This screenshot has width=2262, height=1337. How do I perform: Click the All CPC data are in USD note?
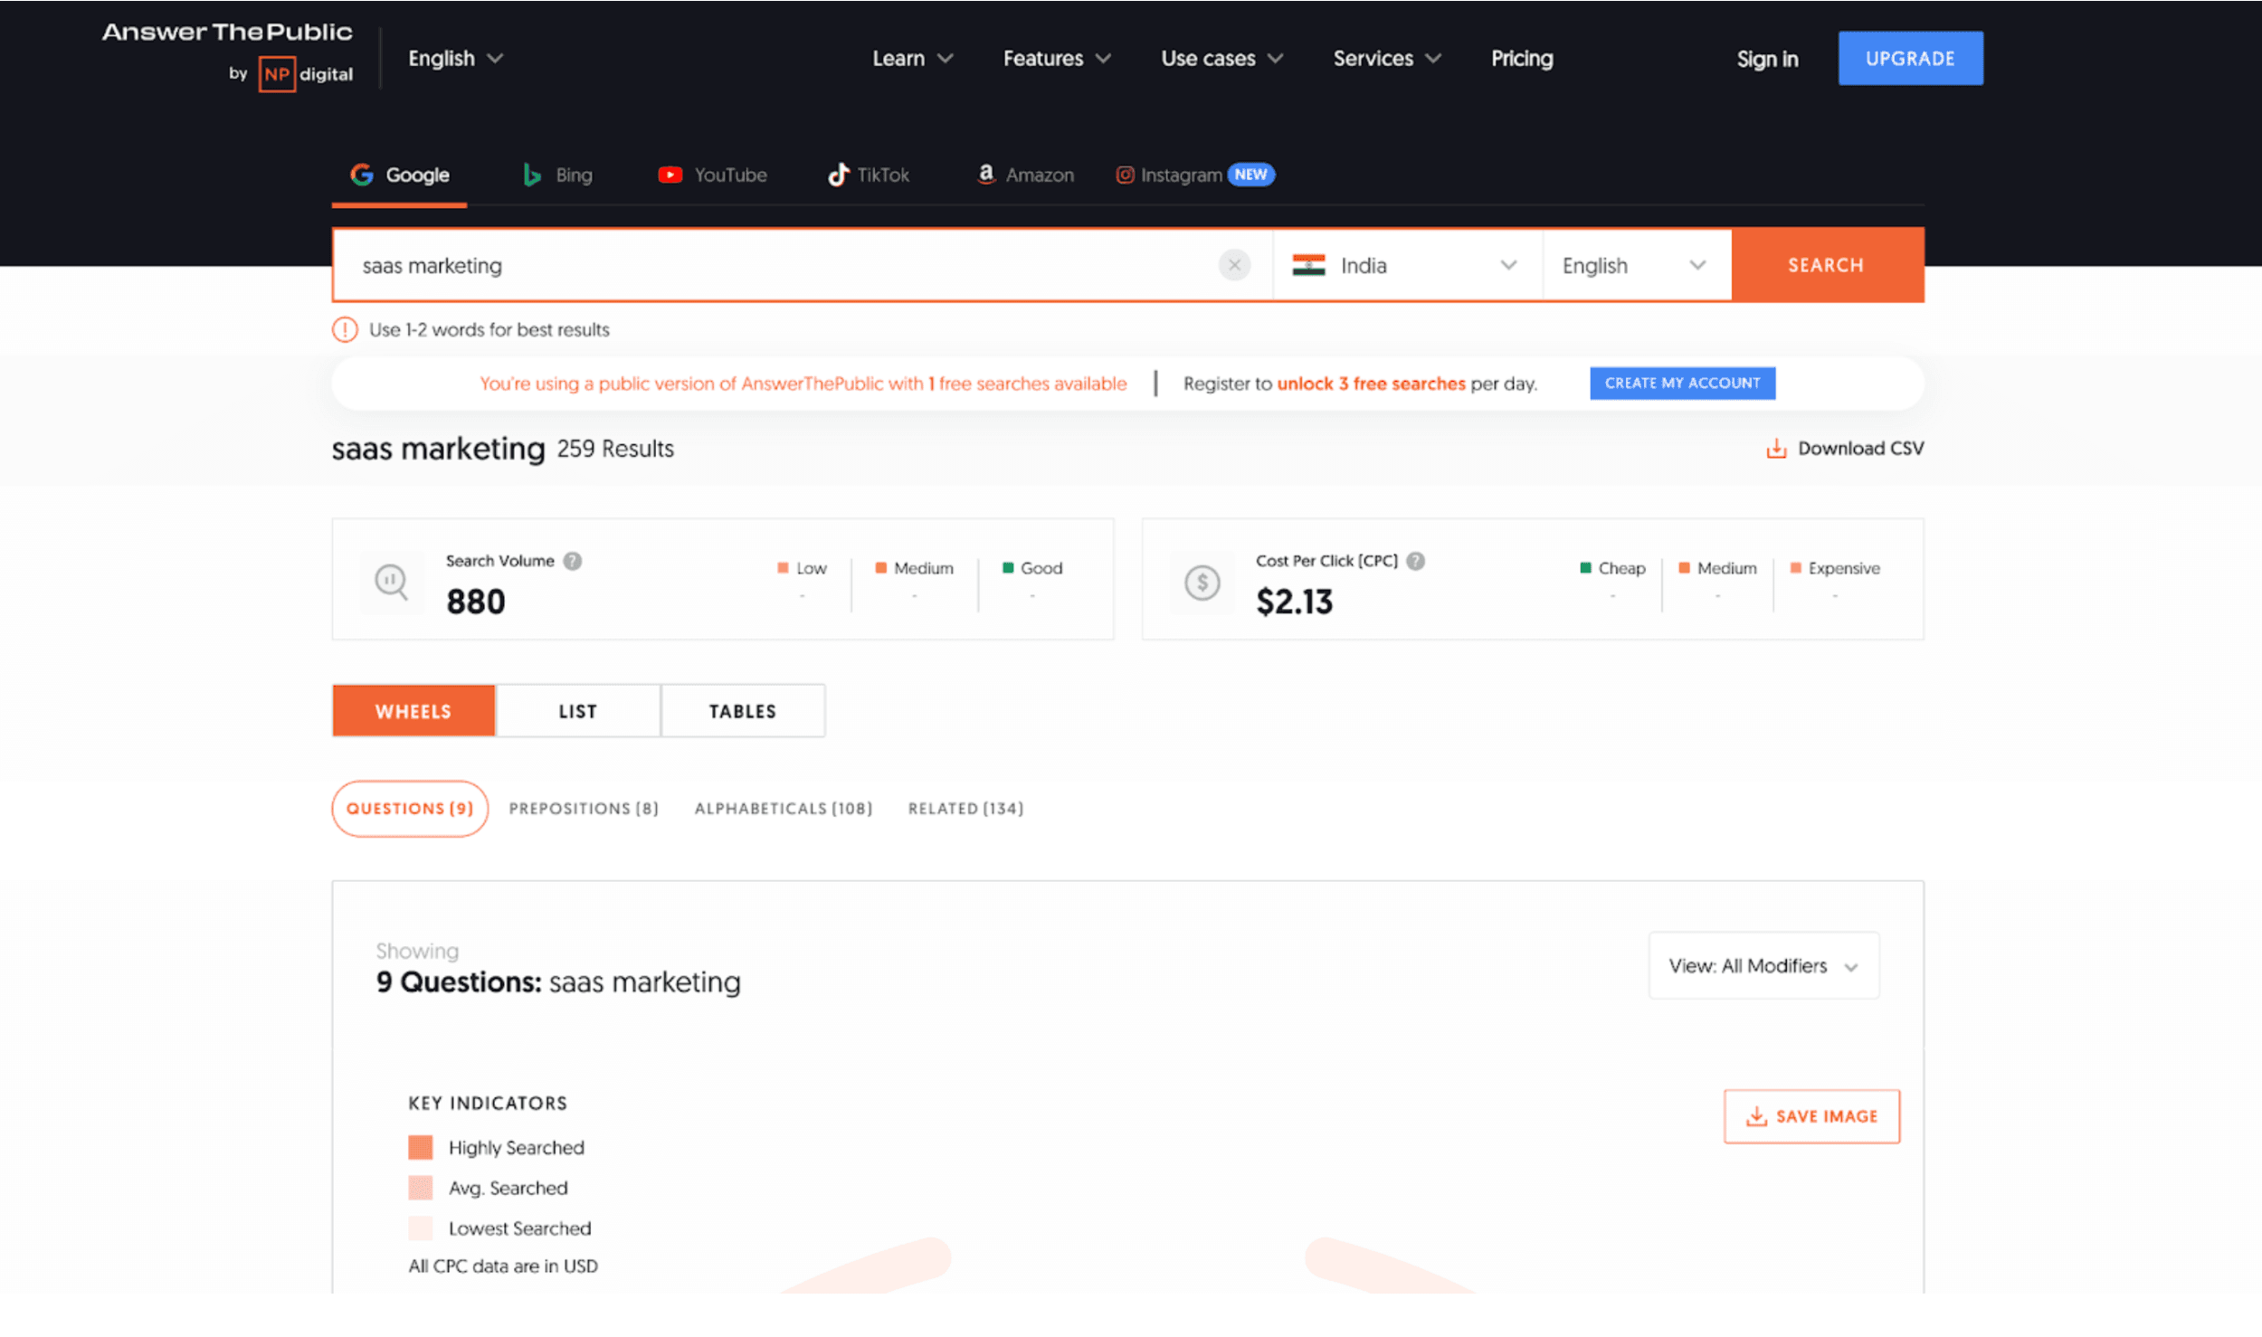pyautogui.click(x=503, y=1266)
